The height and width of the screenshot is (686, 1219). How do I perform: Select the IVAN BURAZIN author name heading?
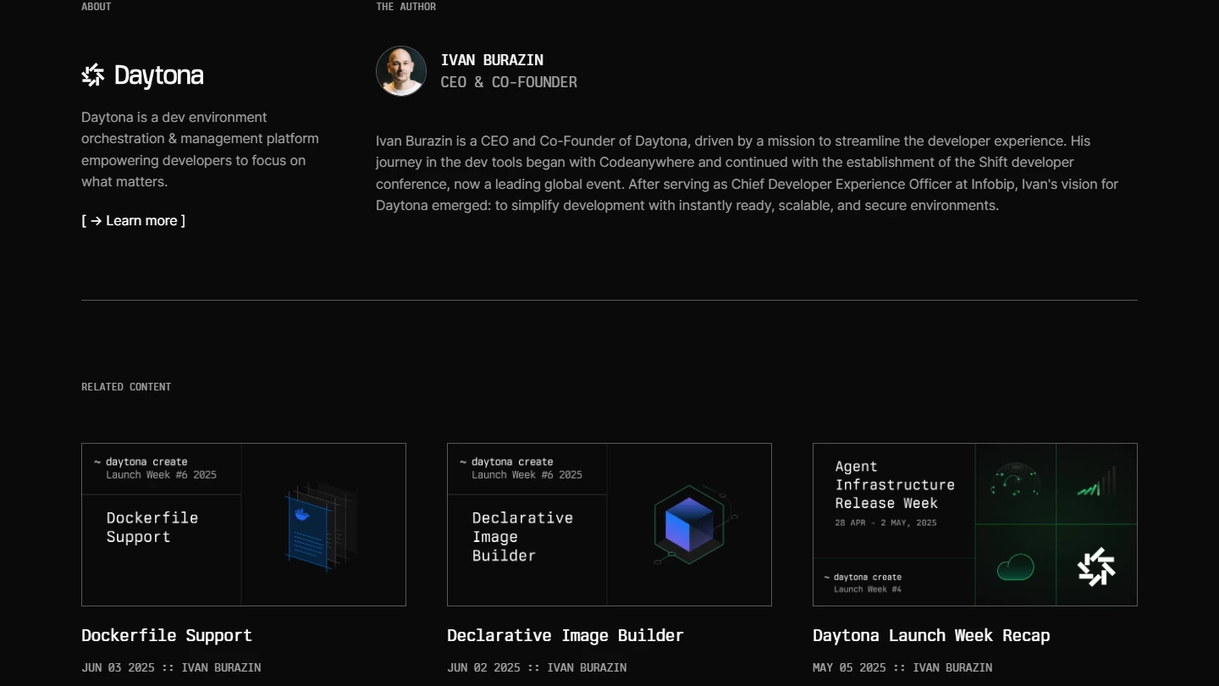tap(492, 60)
